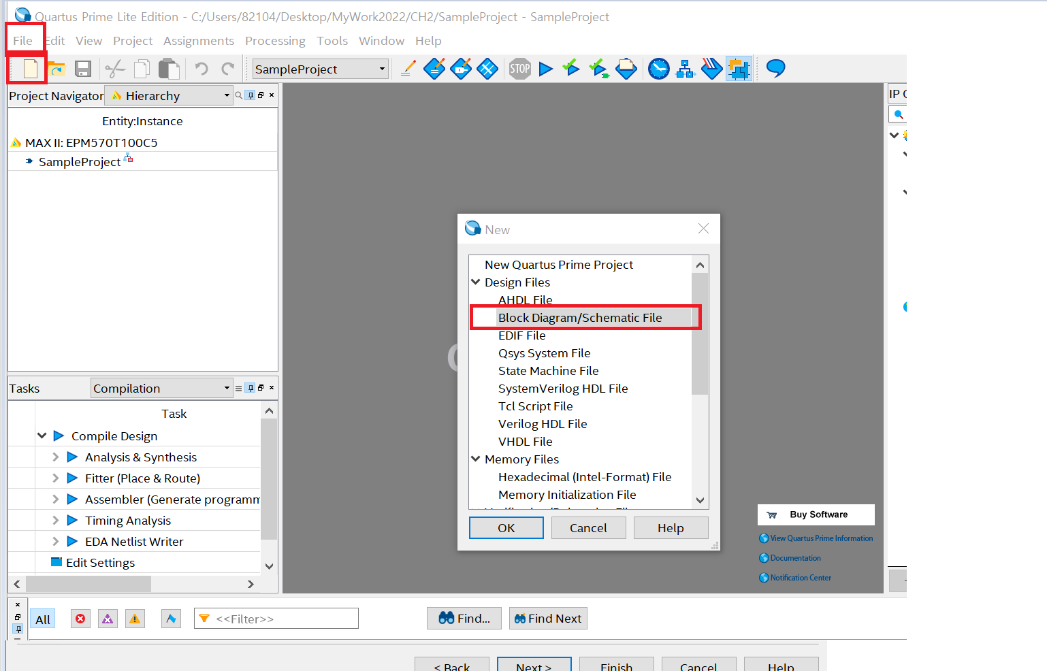Start Analysis & Elaboration checkmark icon

(571, 68)
